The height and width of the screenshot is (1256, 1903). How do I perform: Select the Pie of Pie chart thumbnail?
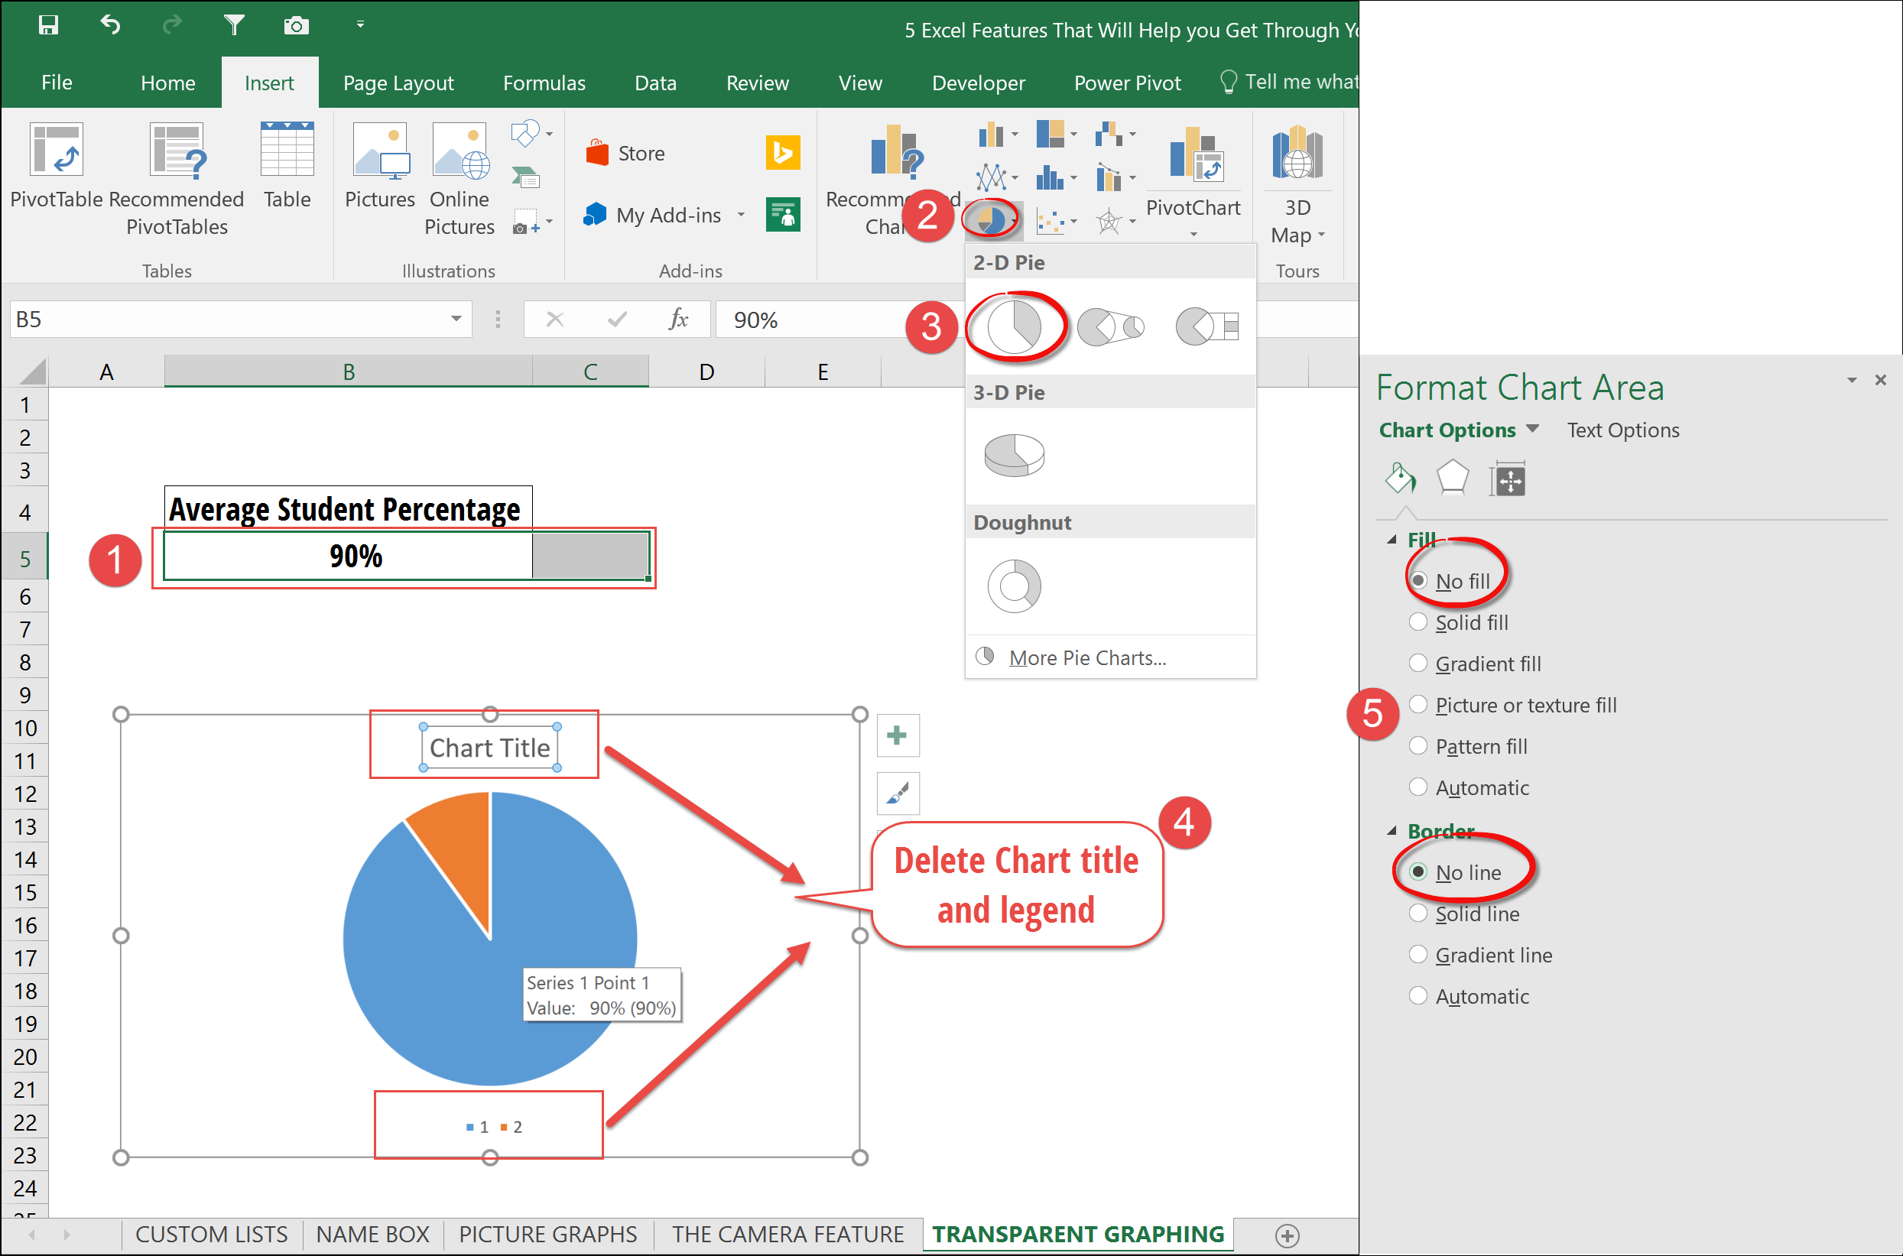[1110, 326]
